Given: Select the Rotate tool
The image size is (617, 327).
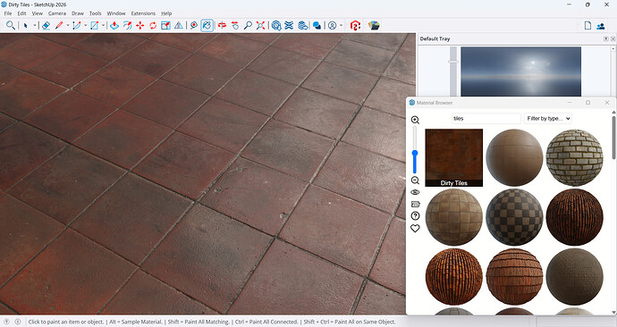Looking at the screenshot, I should tap(153, 26).
